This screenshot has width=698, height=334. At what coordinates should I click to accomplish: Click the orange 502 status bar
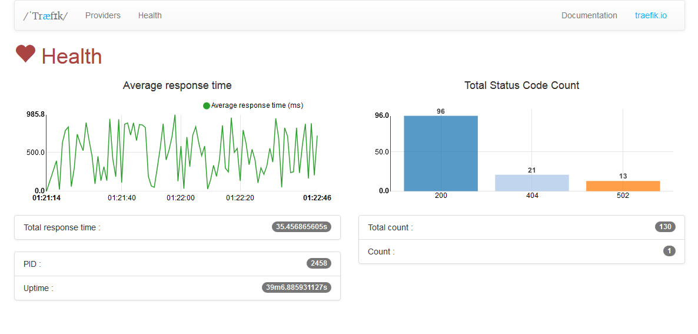pyautogui.click(x=623, y=186)
